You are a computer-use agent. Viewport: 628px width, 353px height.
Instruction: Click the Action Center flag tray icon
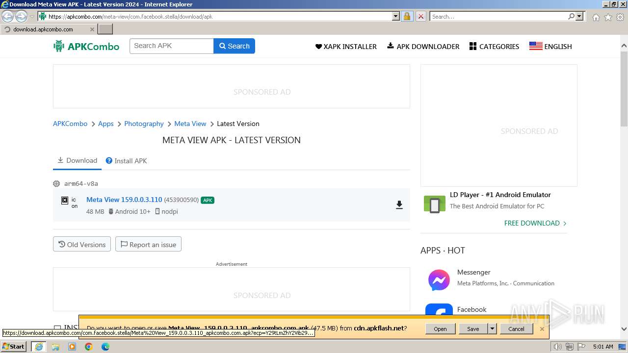coord(582,347)
